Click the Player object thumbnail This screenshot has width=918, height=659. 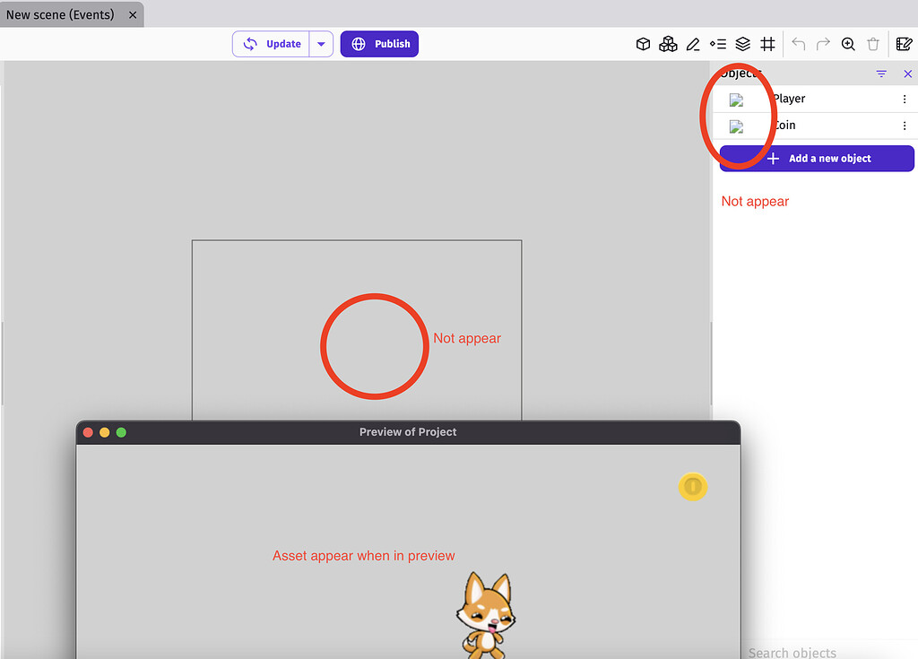click(x=737, y=99)
